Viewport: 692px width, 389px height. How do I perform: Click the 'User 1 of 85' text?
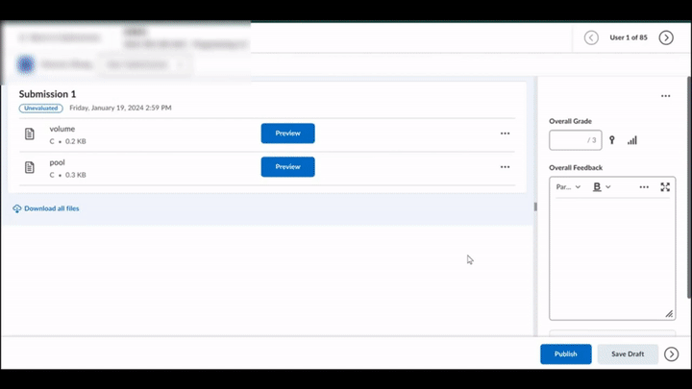coord(629,37)
